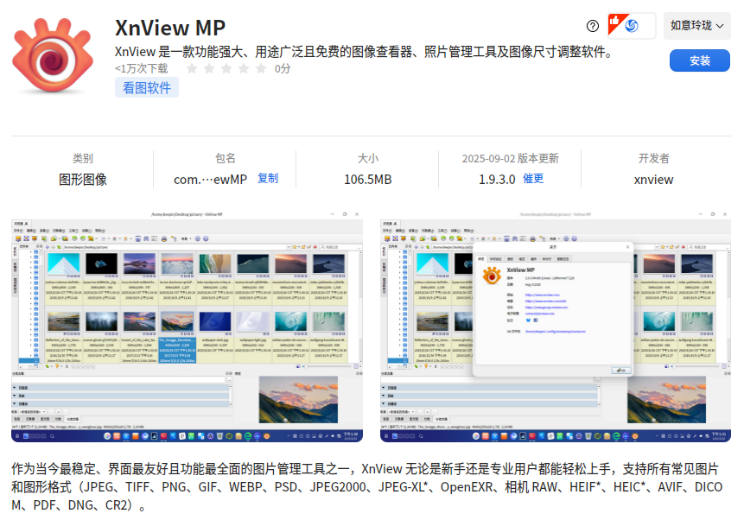The height and width of the screenshot is (520, 744).
Task: Click the blue swirl logo beside the thumbs-up
Action: (632, 26)
